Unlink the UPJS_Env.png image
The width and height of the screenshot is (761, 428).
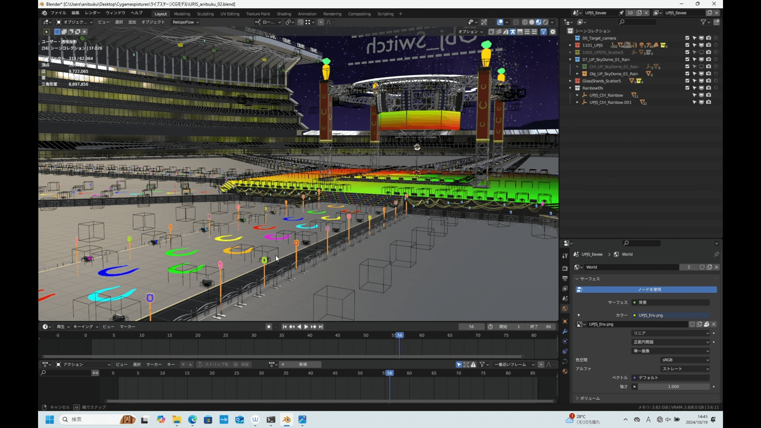[713, 324]
